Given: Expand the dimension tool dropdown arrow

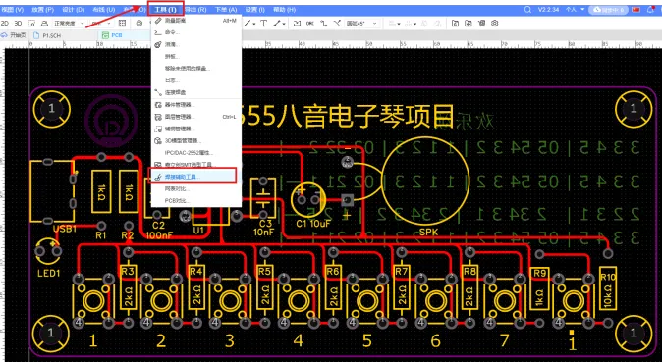Looking at the screenshot, I should point(284,24).
